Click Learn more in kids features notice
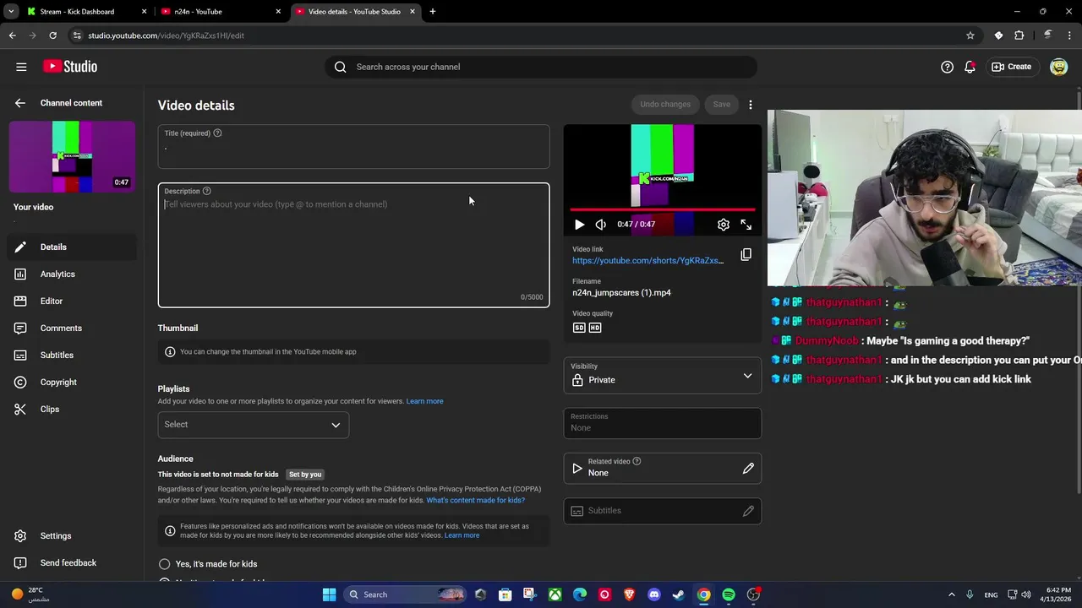Viewport: 1082px width, 608px height. (x=462, y=535)
